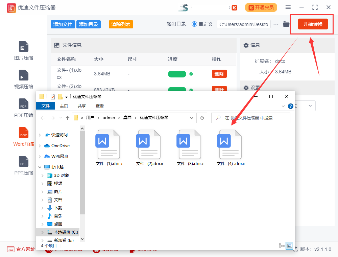Select the 自定义 output directory radio button
The height and width of the screenshot is (257, 338).
[x=194, y=24]
